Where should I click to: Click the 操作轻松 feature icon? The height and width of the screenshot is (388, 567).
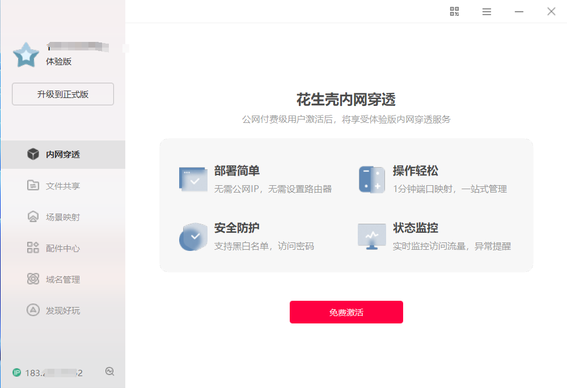point(372,180)
